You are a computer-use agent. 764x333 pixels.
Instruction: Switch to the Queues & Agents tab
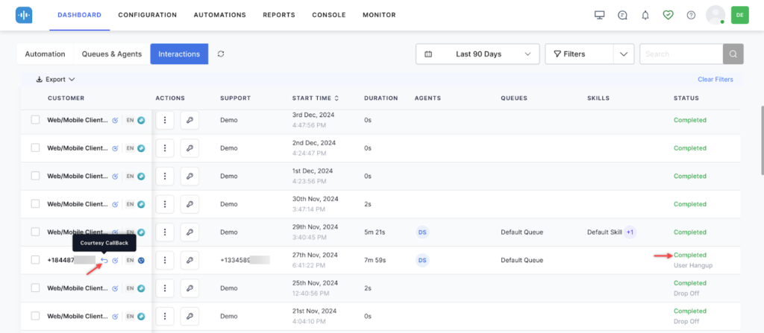(112, 54)
